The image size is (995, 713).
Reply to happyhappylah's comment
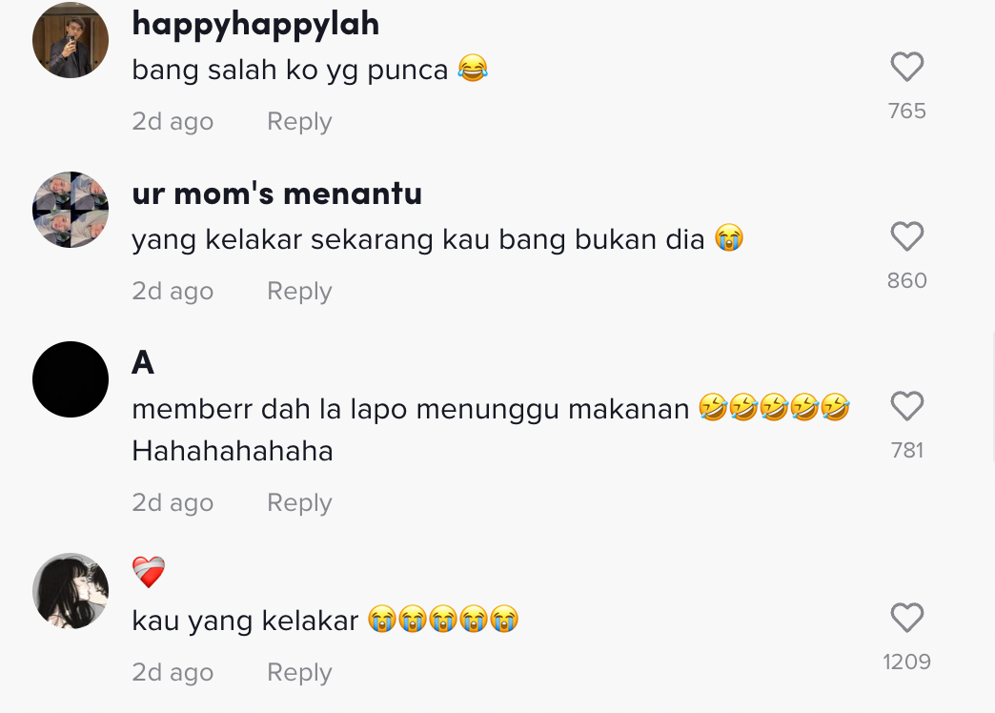[299, 121]
